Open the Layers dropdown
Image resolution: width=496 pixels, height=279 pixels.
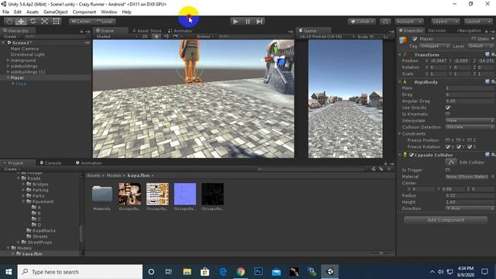pos(446,22)
